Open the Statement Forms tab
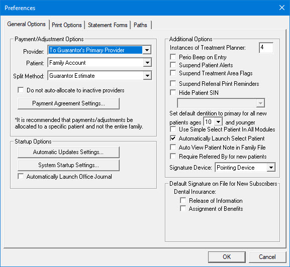The height and width of the screenshot is (267, 290). click(x=108, y=25)
